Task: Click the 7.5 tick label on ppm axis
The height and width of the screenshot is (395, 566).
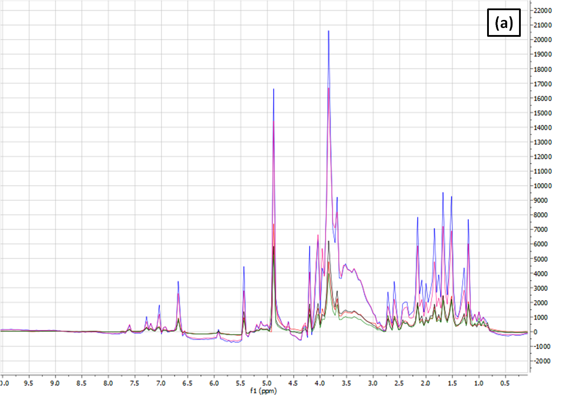Action: coord(135,380)
